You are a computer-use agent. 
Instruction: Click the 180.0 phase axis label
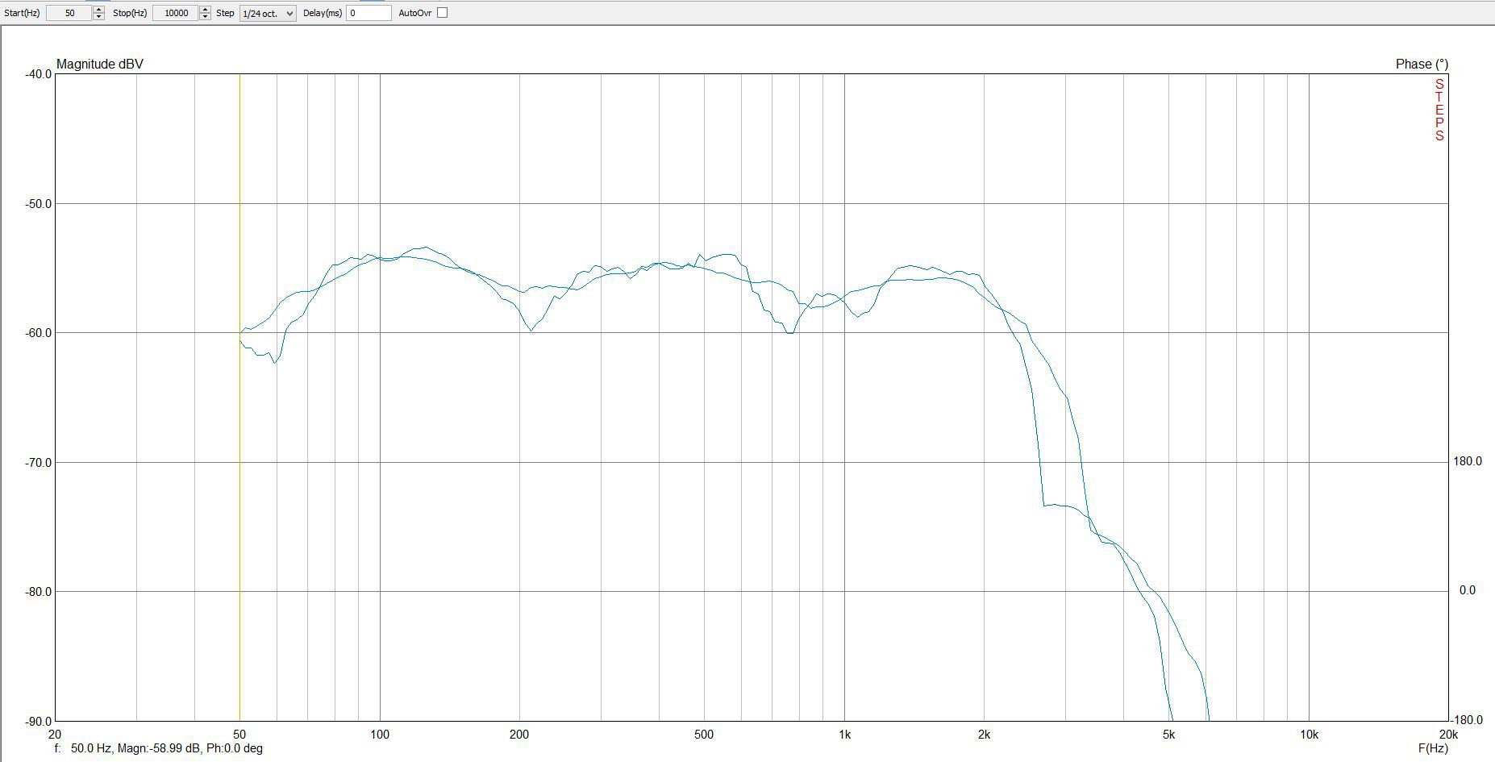click(1467, 461)
